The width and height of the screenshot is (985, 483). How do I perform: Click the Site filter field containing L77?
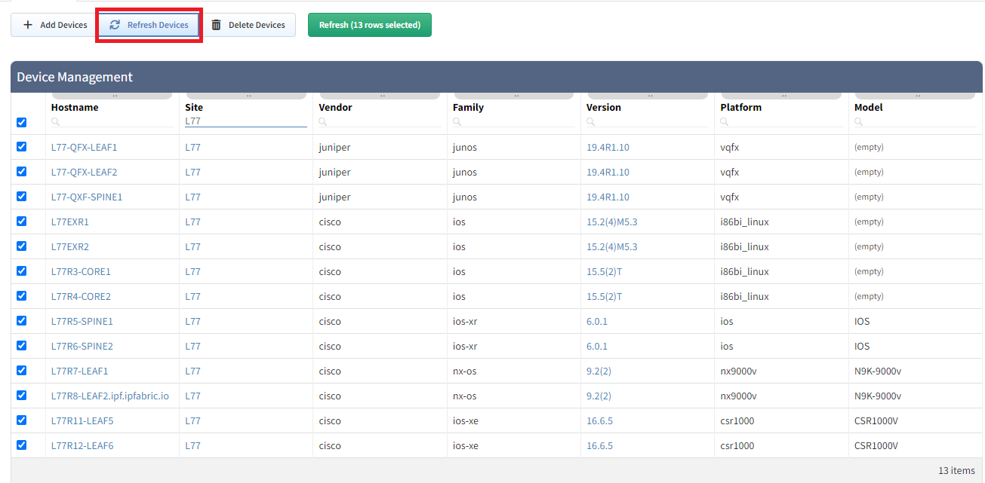[246, 121]
